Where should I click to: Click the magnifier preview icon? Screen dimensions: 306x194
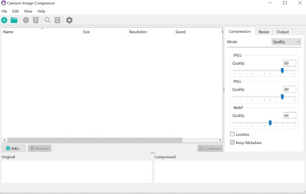[47, 20]
